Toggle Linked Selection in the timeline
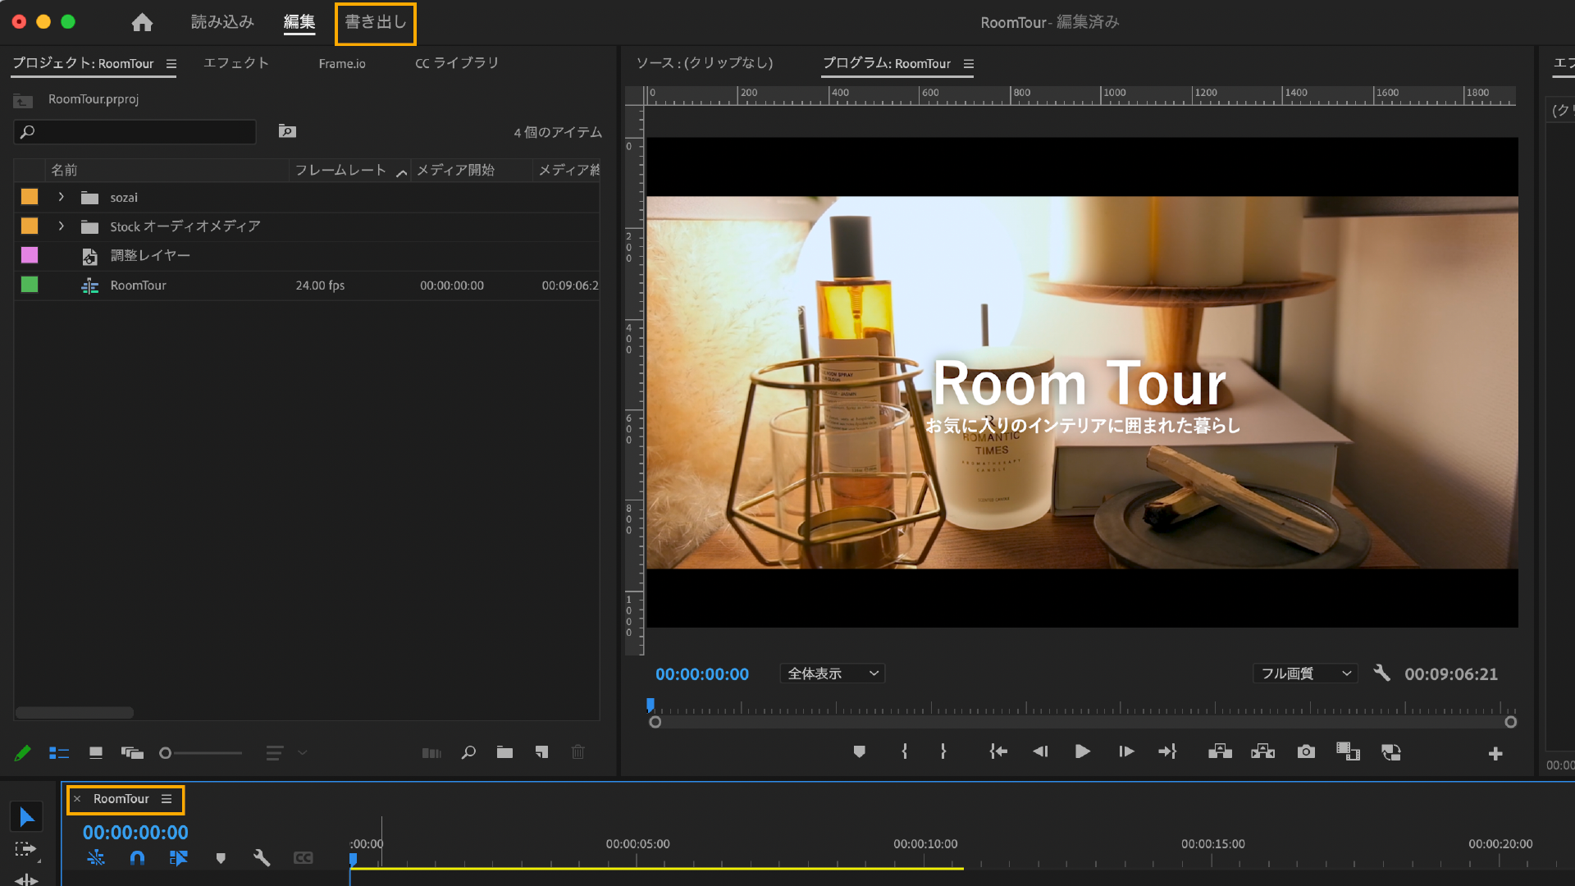 coord(178,858)
